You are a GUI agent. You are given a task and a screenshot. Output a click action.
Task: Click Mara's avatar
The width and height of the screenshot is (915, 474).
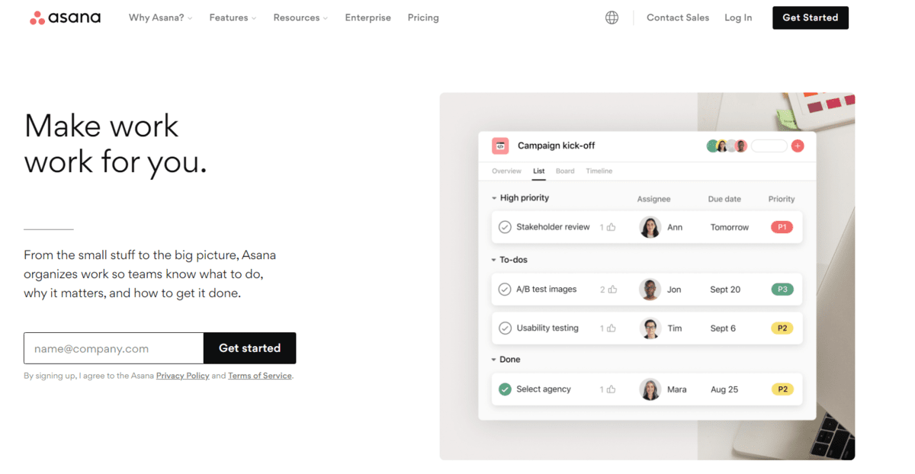650,389
